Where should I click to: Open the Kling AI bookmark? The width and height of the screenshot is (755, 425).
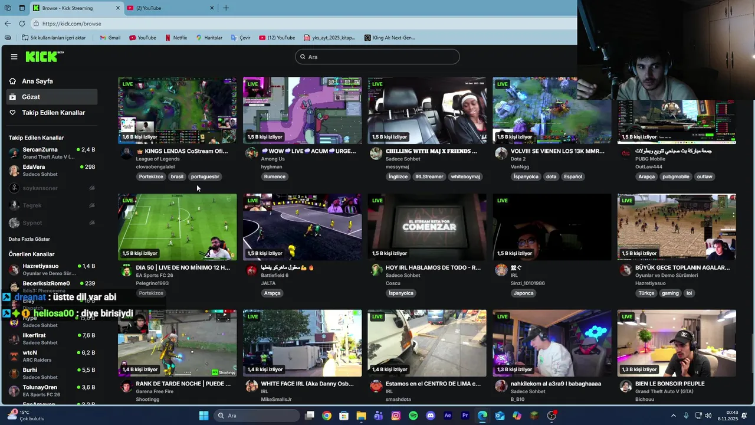click(390, 38)
